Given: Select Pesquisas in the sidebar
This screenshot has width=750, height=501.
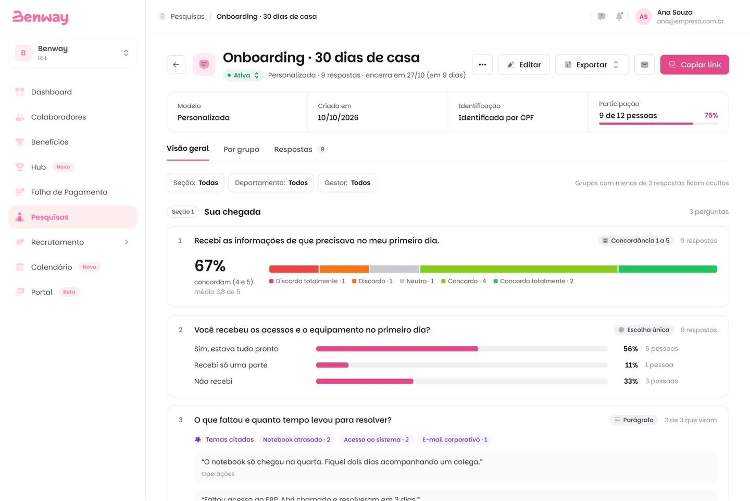Looking at the screenshot, I should 73,217.
